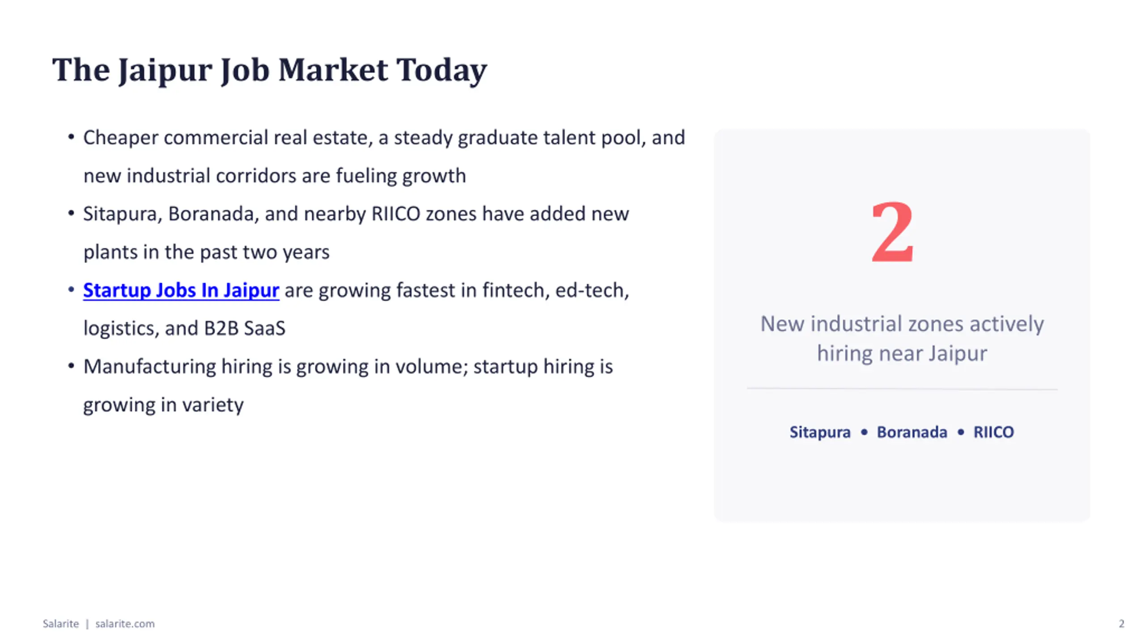Select the RIICO label in the card
The height and width of the screenshot is (644, 1145).
994,432
